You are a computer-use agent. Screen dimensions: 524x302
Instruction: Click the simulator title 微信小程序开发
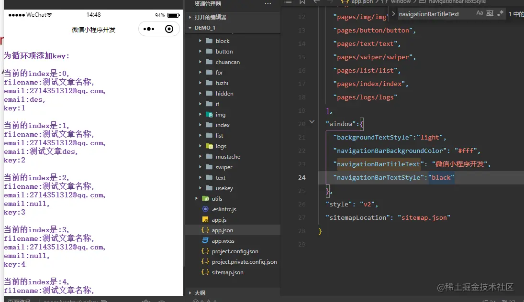point(94,30)
